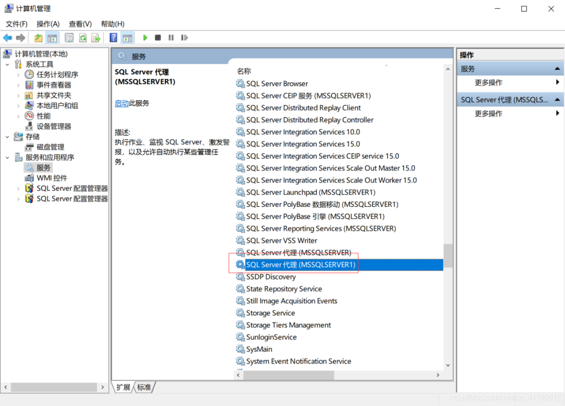Collapse the 系统工具 tree section

[x=7, y=64]
